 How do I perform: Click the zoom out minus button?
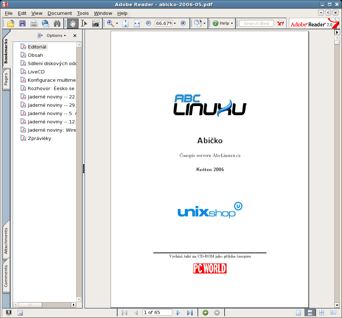point(149,23)
